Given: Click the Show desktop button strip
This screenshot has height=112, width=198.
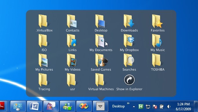Looking at the screenshot, I should (x=196, y=106).
